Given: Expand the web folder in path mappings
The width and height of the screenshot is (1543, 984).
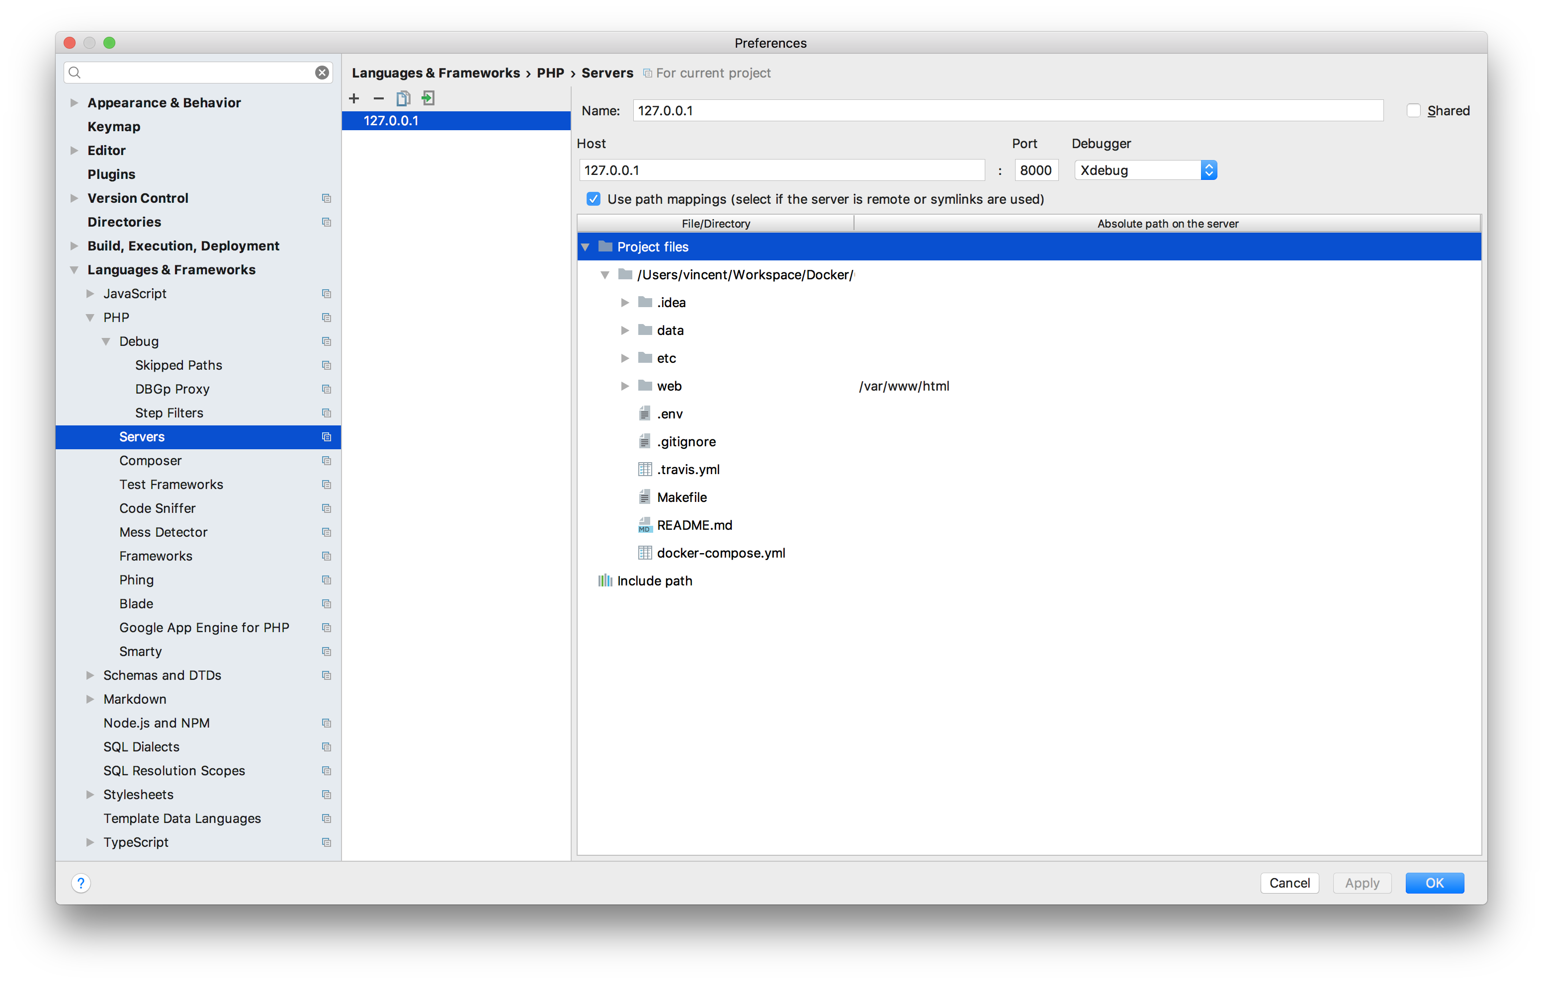Looking at the screenshot, I should click(x=625, y=386).
